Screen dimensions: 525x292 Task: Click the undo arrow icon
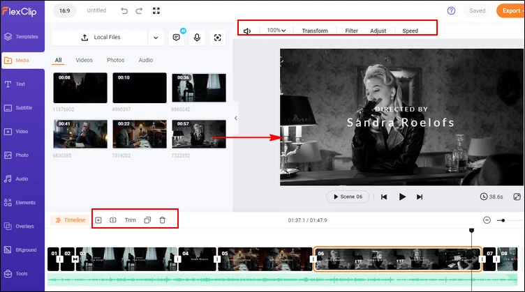click(x=124, y=10)
